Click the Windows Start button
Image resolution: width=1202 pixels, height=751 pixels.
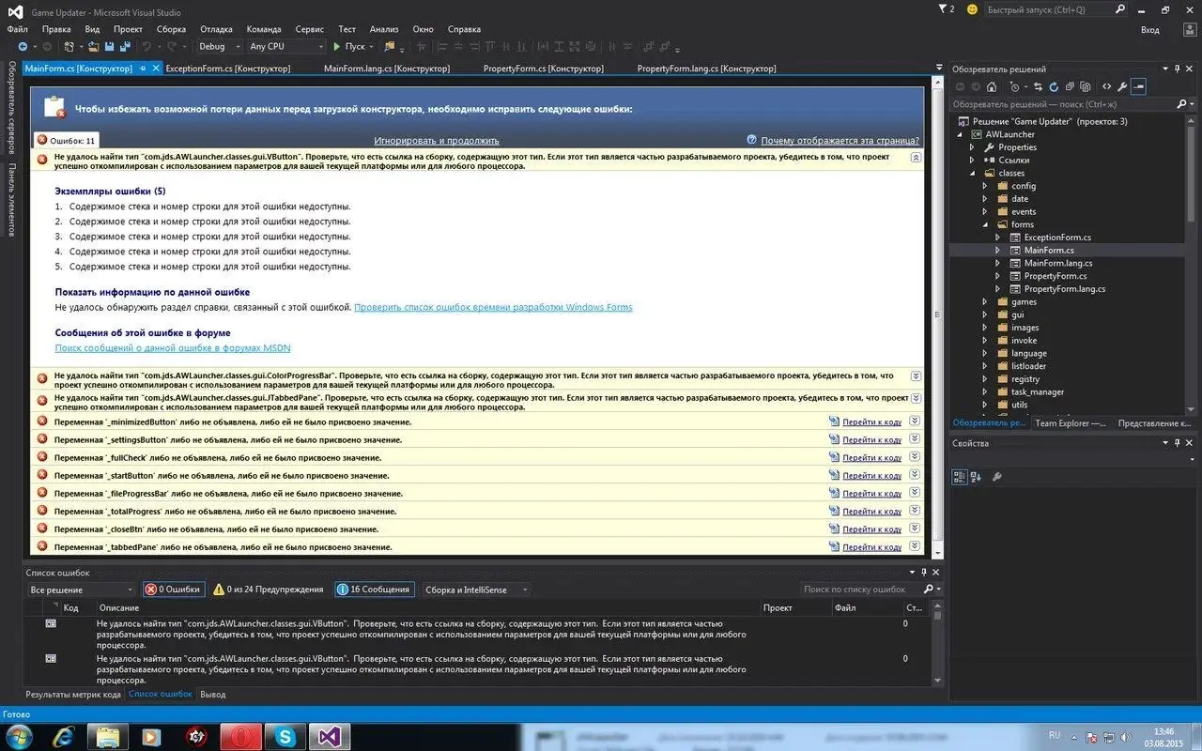[x=18, y=736]
